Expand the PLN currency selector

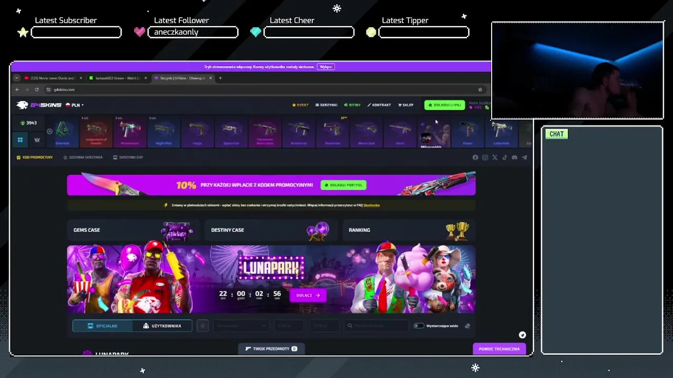74,105
